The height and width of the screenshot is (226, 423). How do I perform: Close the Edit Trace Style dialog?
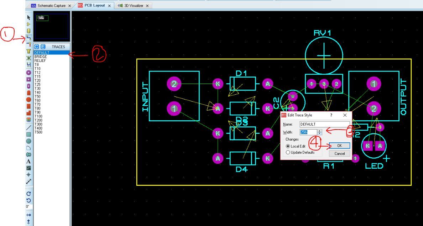coord(345,115)
